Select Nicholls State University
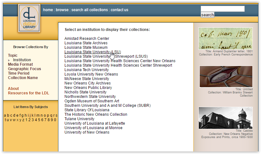The image size is (261, 154). pos(86,92)
